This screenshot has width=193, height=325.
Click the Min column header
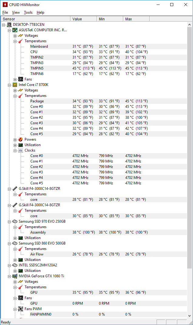[x=110, y=19]
